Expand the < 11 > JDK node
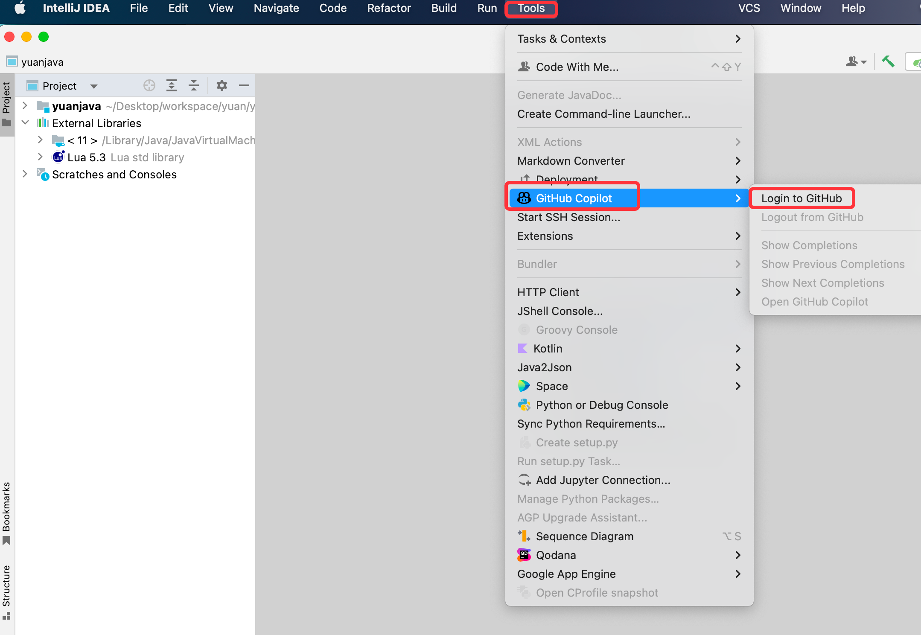 click(x=40, y=140)
